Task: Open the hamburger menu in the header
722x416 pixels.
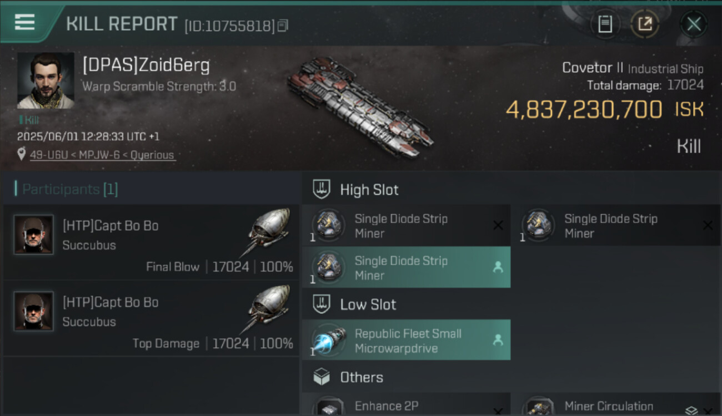Action: click(x=25, y=23)
